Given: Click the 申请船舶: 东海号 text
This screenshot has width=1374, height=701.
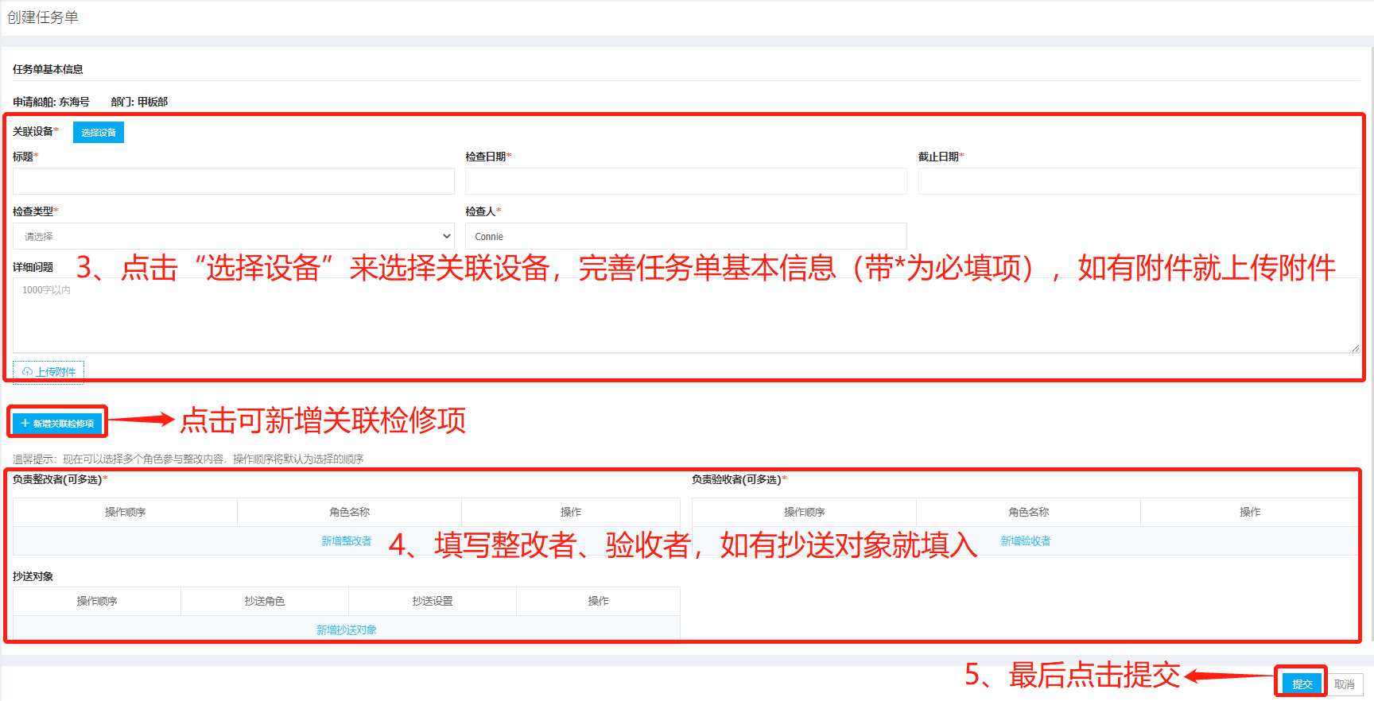Looking at the screenshot, I should pyautogui.click(x=51, y=102).
